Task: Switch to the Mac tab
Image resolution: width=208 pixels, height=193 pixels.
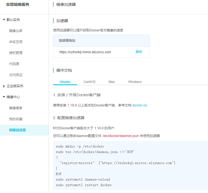Action: 112,82
